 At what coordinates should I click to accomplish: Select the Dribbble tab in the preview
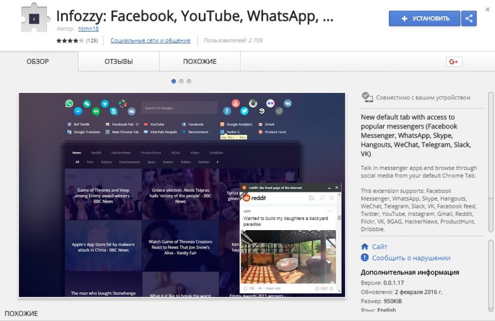click(x=216, y=153)
